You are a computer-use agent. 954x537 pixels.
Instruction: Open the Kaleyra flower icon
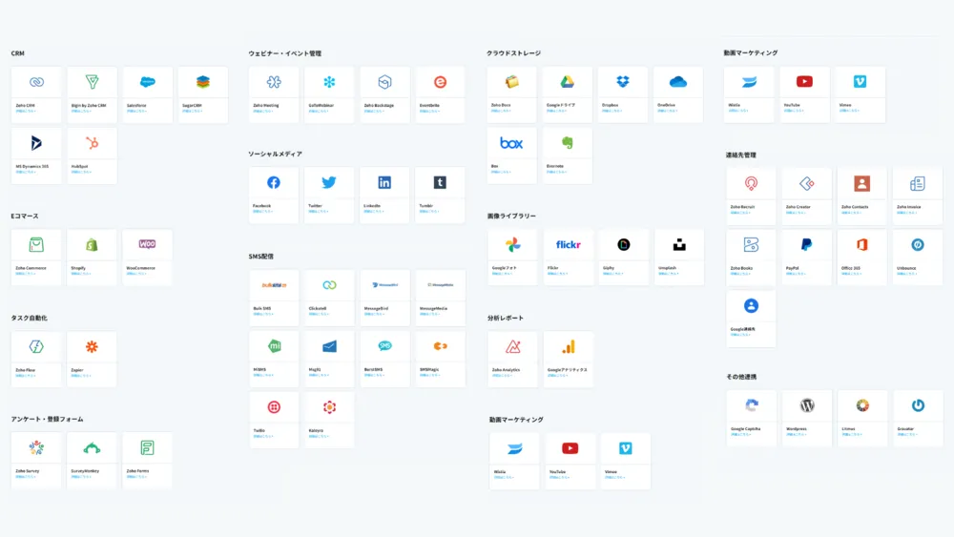(x=329, y=407)
